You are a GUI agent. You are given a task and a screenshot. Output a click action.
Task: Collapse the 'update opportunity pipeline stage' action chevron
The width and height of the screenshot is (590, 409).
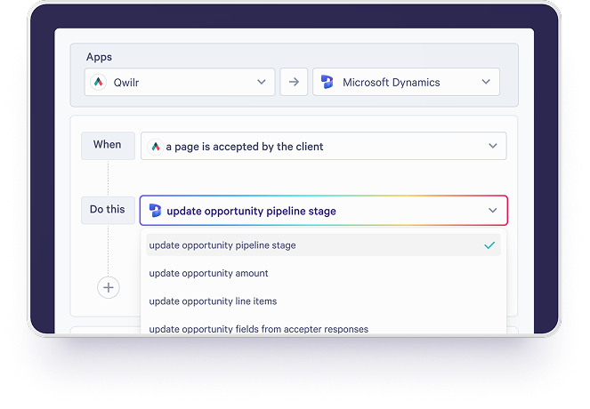pos(493,211)
